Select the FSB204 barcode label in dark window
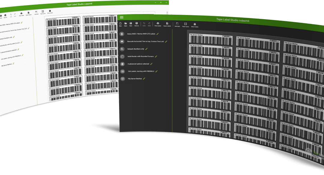Viewport: 324px width, 175px height. coord(257,55)
